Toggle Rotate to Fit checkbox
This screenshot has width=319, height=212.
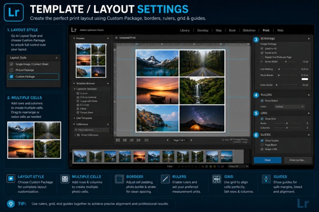pos(262,53)
